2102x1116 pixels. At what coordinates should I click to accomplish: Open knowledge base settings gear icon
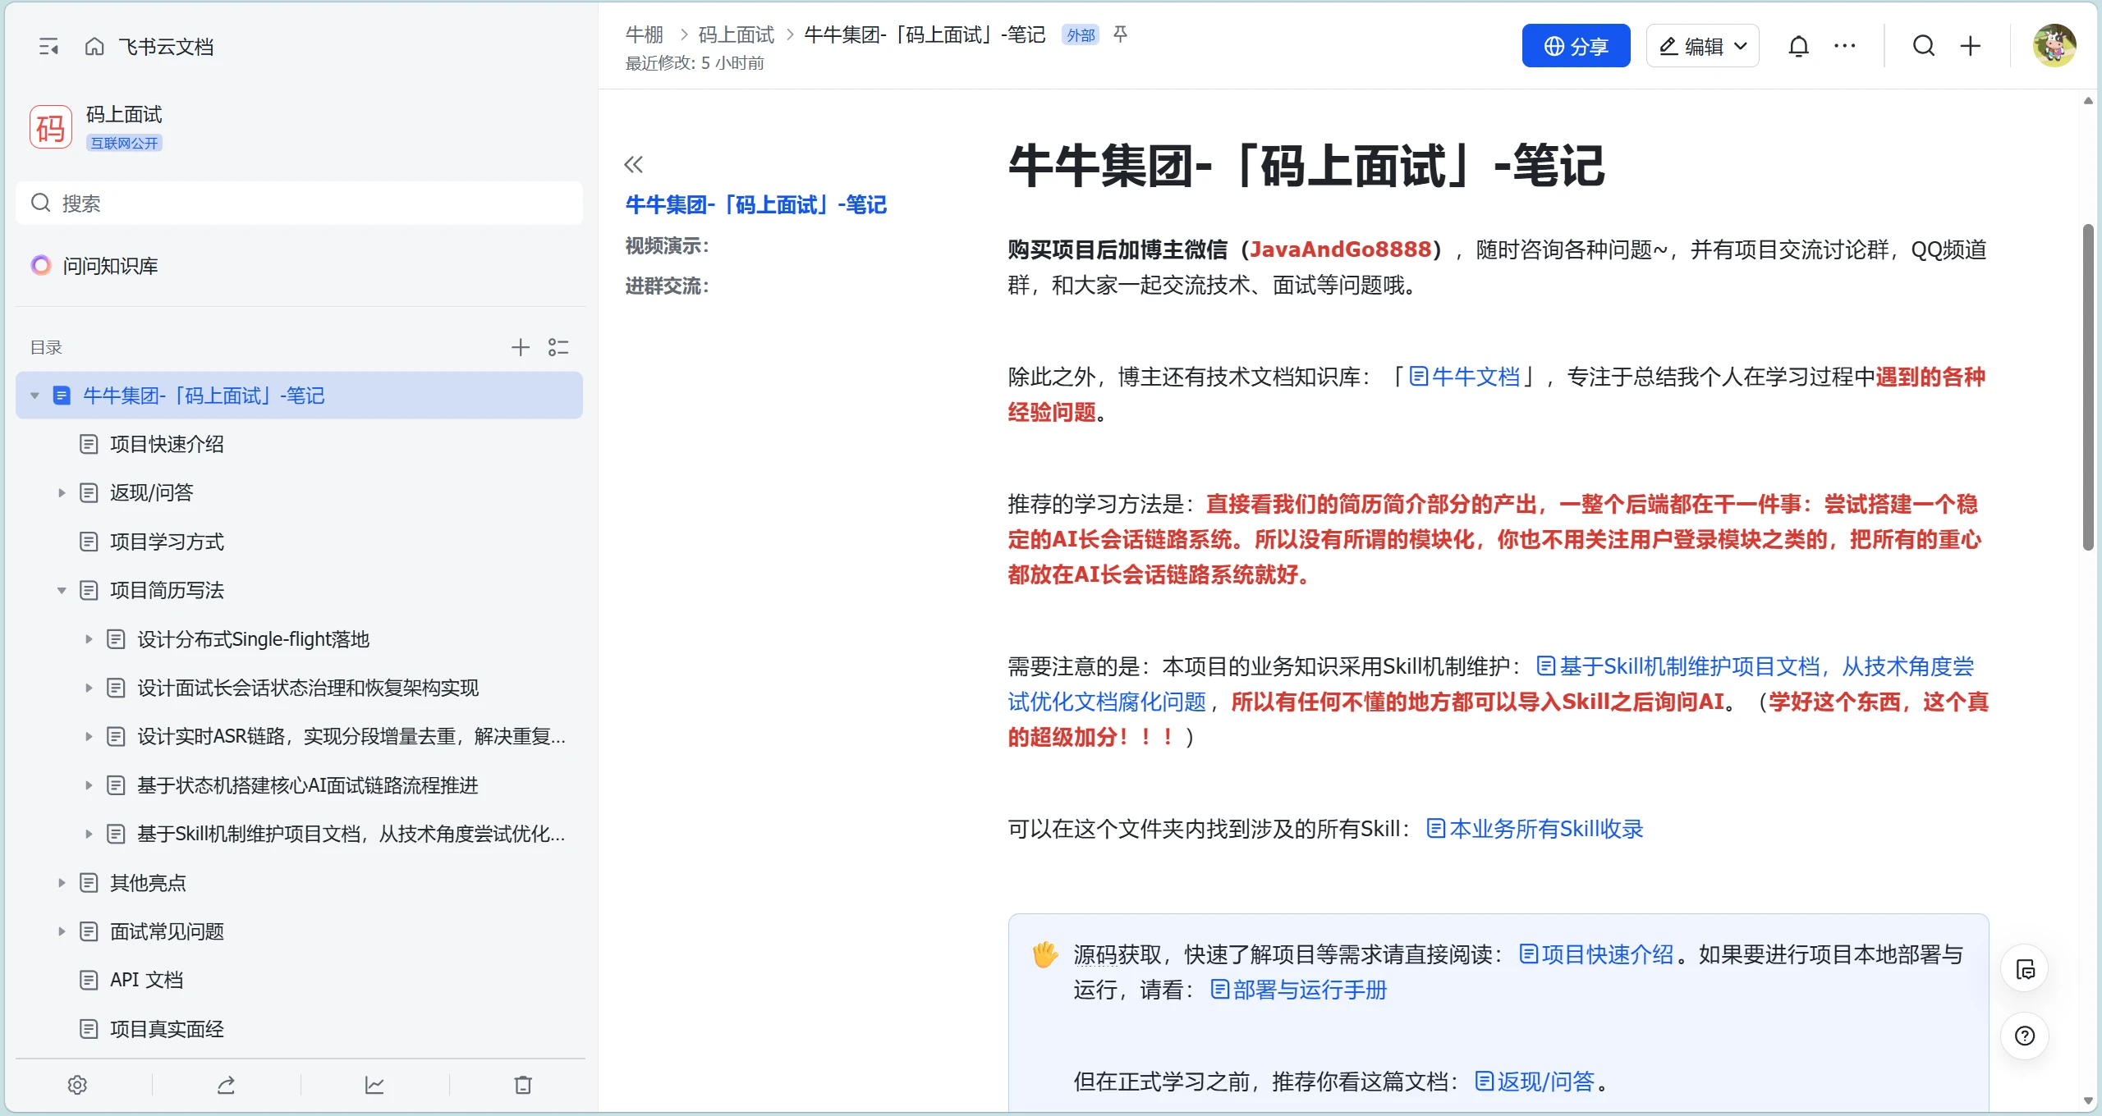coord(77,1085)
